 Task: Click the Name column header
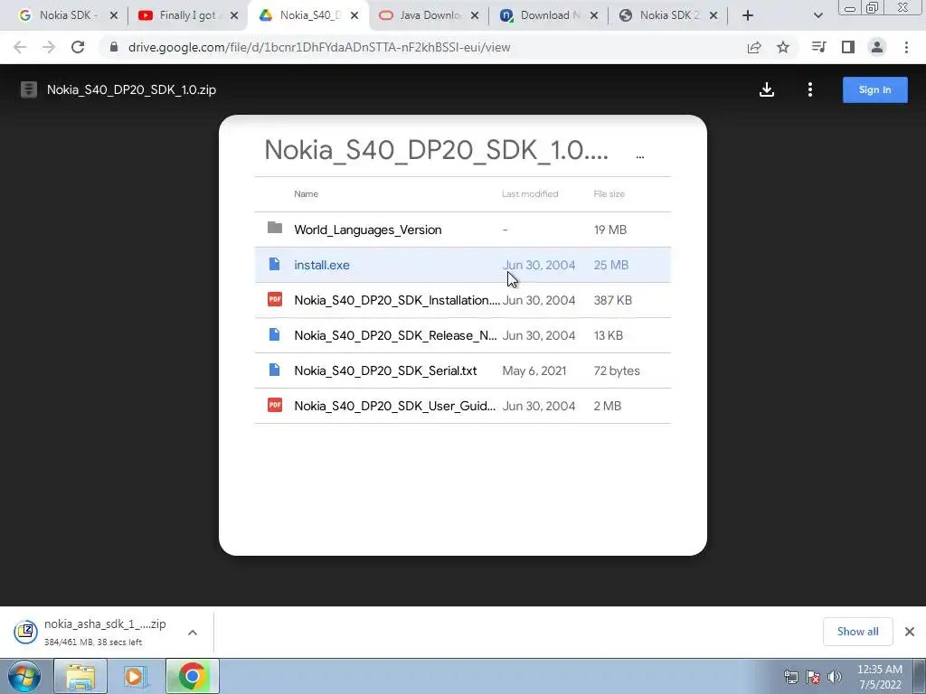coord(306,193)
